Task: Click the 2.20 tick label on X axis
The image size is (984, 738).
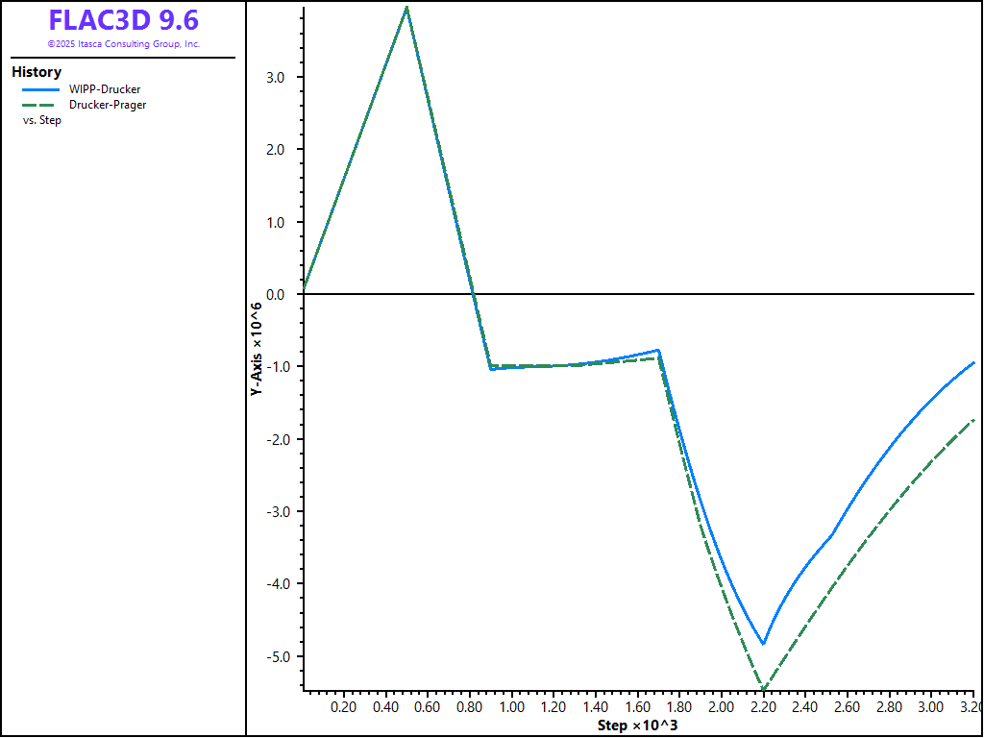Action: [x=762, y=706]
